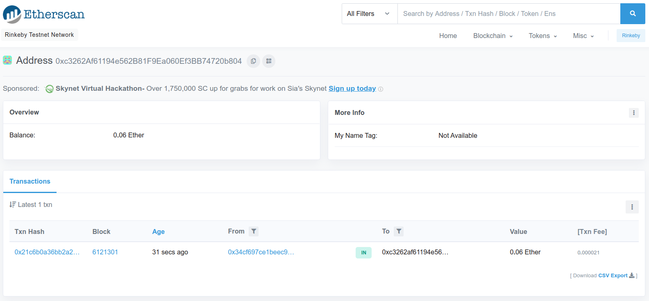Open the transactions table options menu
The height and width of the screenshot is (301, 649).
632,207
